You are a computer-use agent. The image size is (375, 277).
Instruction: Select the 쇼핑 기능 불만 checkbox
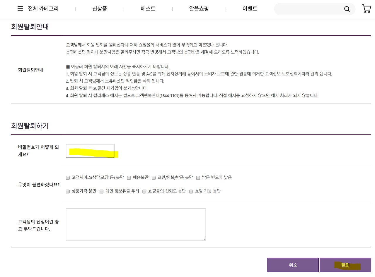(x=191, y=191)
